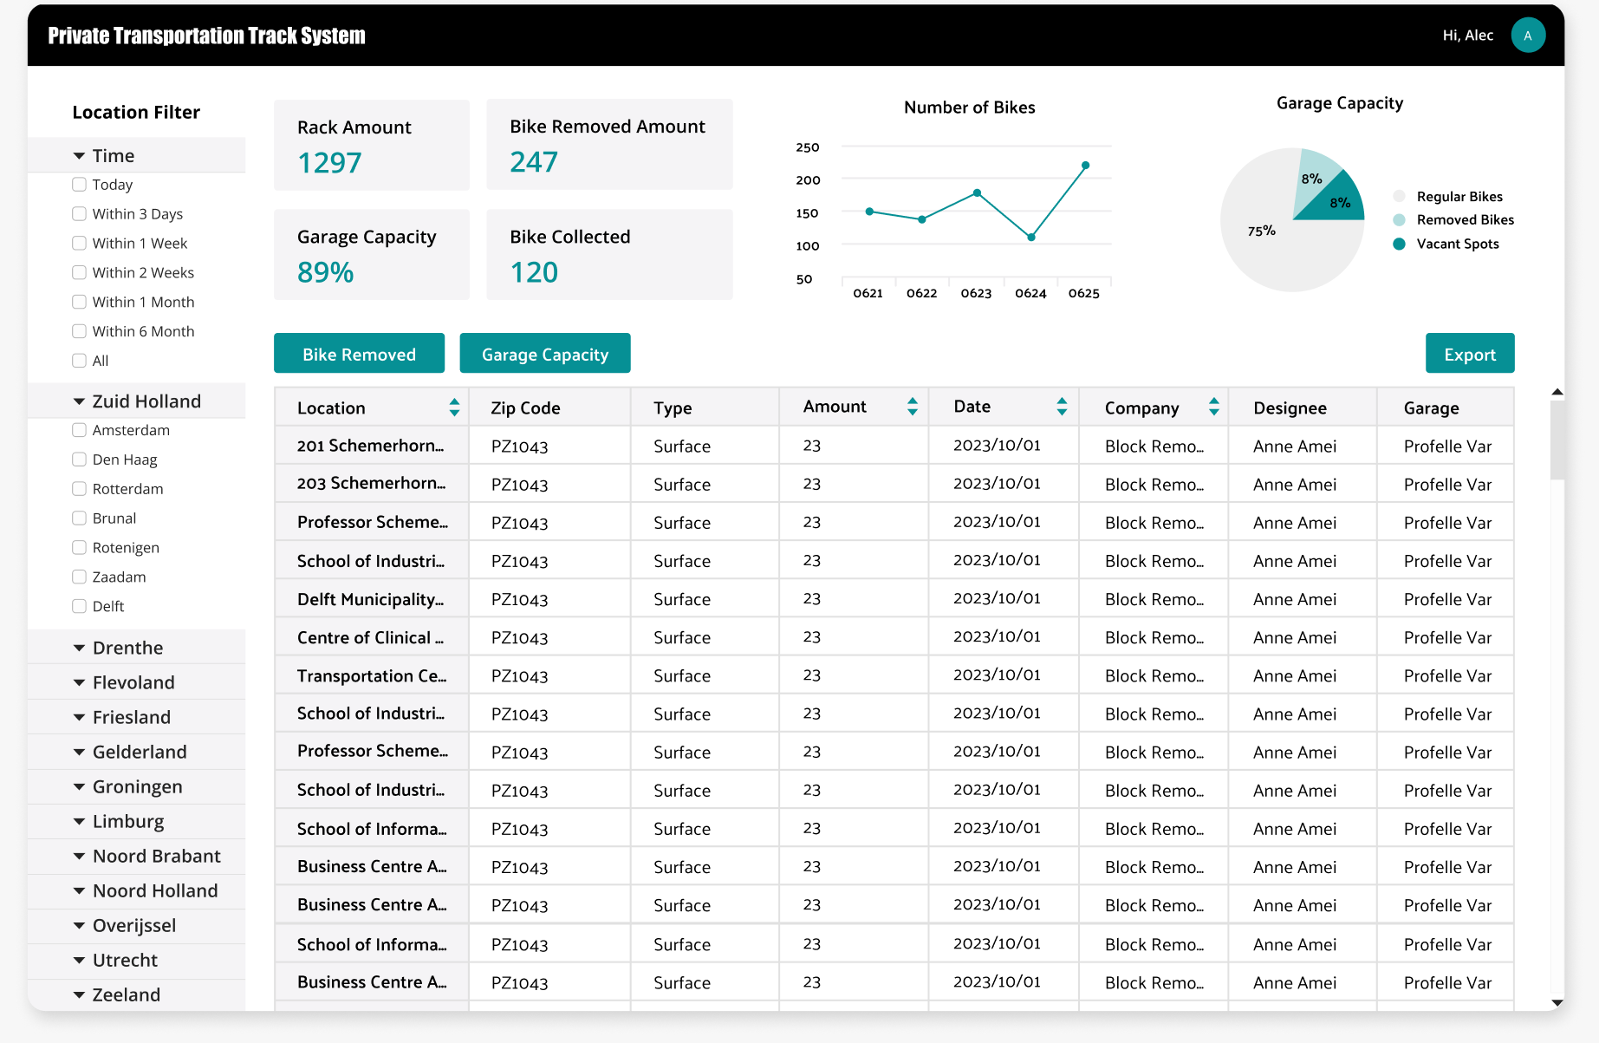Open the user avatar icon beside Hi, Alec

point(1528,36)
